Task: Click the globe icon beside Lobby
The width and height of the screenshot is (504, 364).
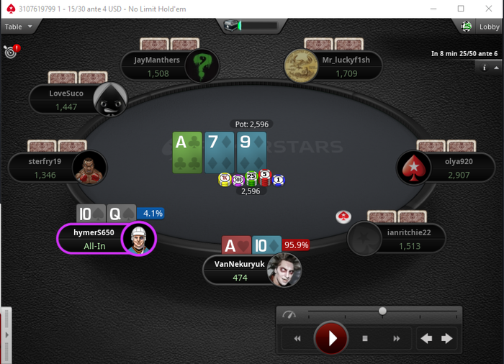Action: (467, 27)
